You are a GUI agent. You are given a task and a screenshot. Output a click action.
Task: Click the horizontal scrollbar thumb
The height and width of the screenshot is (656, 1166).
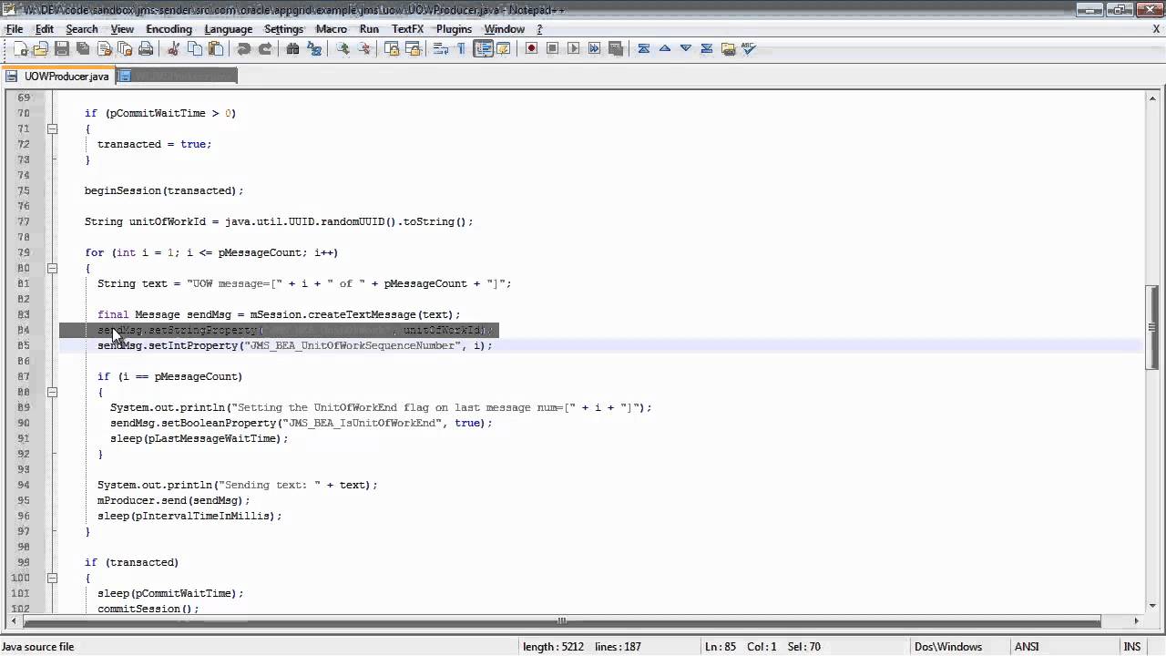(x=562, y=621)
